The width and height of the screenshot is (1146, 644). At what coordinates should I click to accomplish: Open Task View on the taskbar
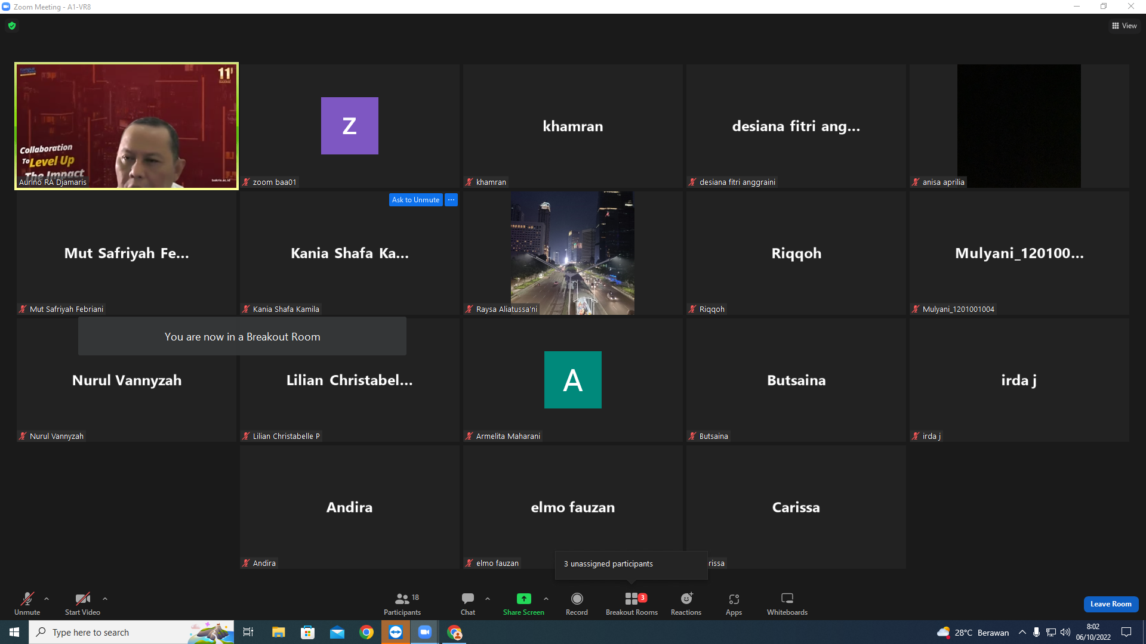[x=248, y=632]
